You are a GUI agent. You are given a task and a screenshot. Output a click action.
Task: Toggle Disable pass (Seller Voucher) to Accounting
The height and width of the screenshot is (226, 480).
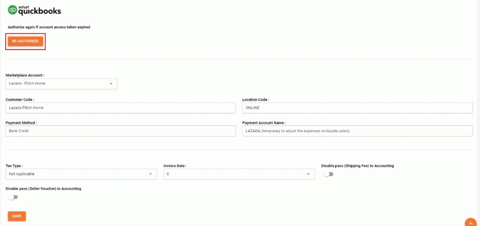(13, 197)
